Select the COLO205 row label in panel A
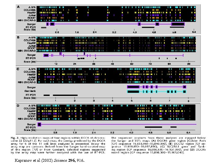 30,10
